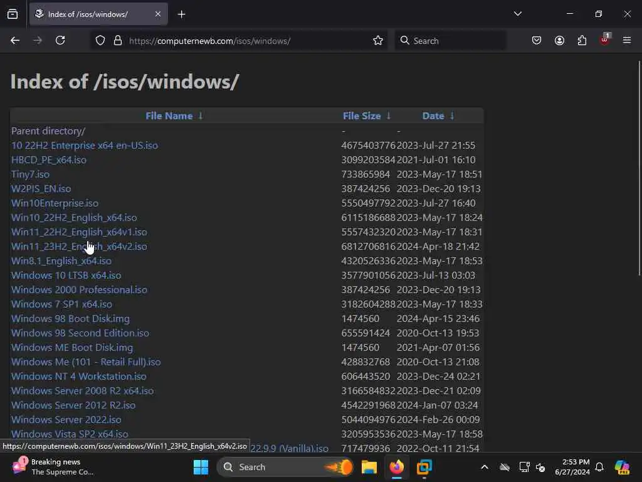This screenshot has height=482, width=642.
Task: Click the W2PIS_EN.iso link
Action: (41, 188)
